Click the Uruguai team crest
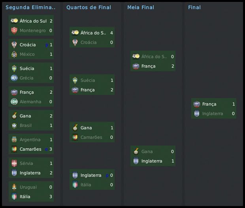Viewport: 245px width, 208px height. [14, 187]
